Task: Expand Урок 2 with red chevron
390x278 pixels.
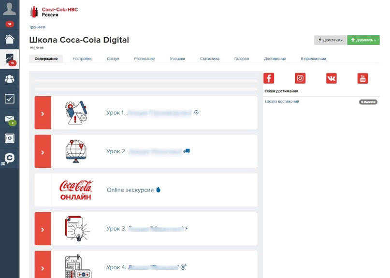Action: click(43, 151)
